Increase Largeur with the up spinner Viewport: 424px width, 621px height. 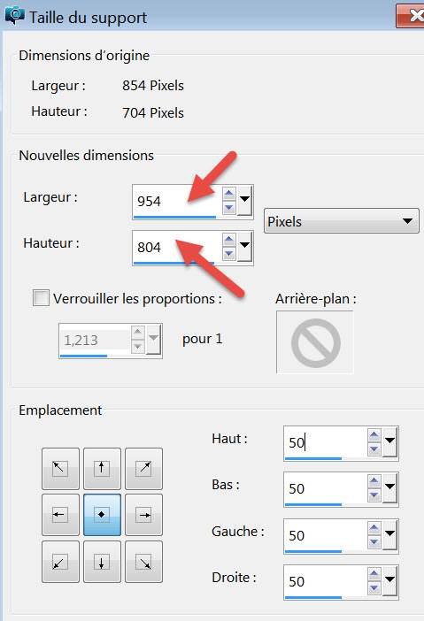pyautogui.click(x=228, y=194)
